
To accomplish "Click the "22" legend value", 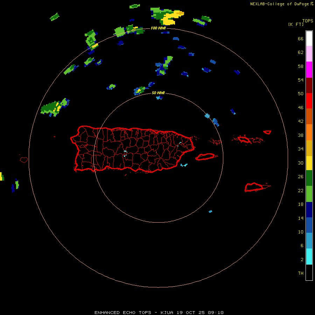I will click(301, 190).
